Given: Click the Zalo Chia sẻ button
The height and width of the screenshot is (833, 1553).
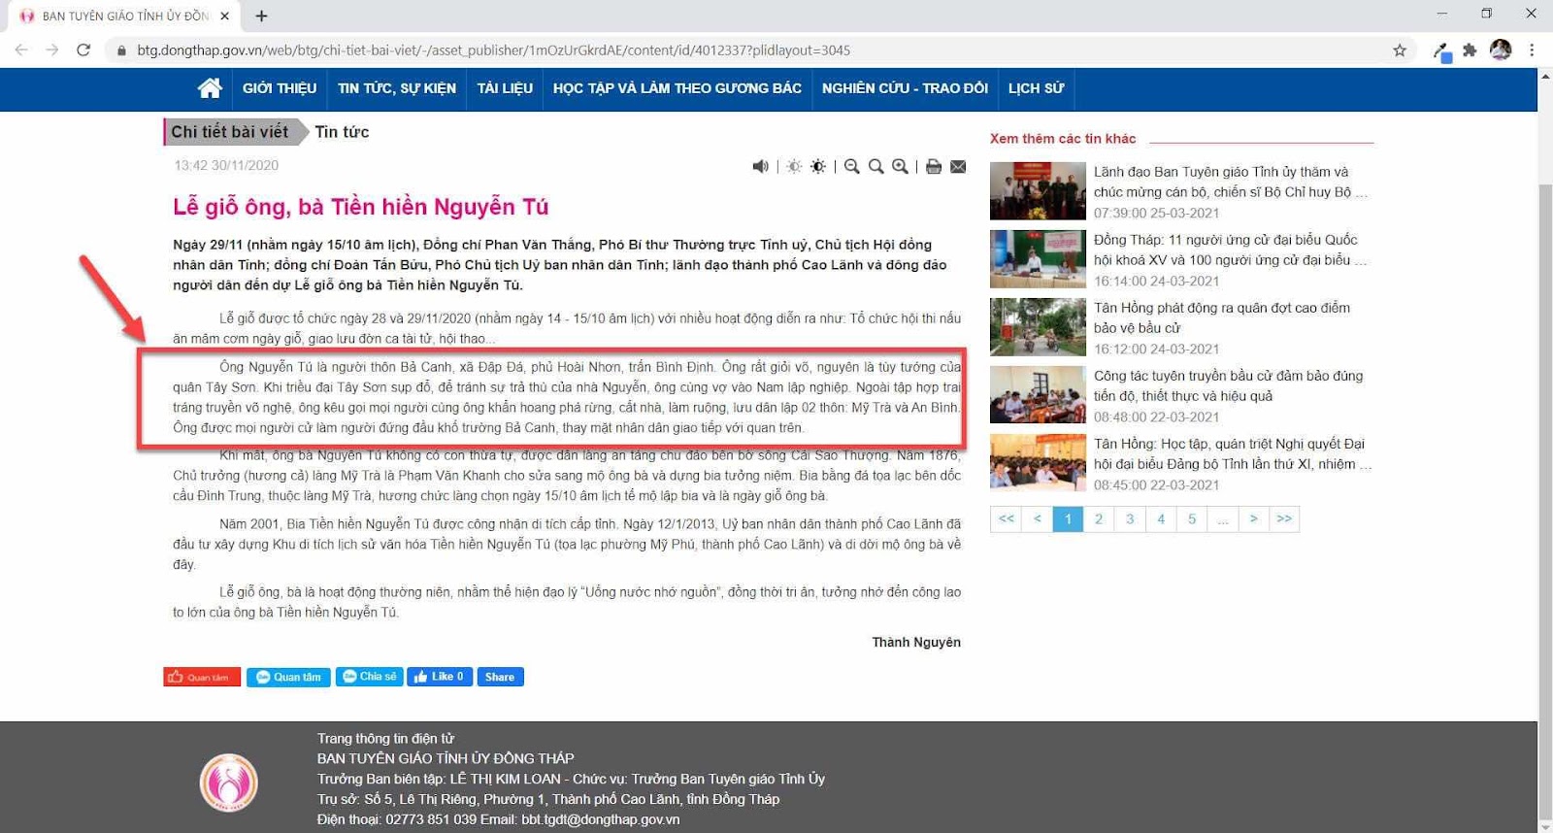Looking at the screenshot, I should (369, 677).
